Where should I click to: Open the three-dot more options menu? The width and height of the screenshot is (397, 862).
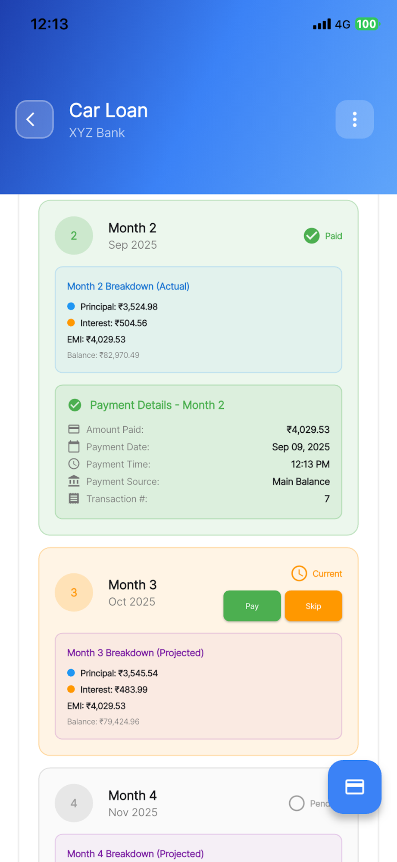click(354, 119)
